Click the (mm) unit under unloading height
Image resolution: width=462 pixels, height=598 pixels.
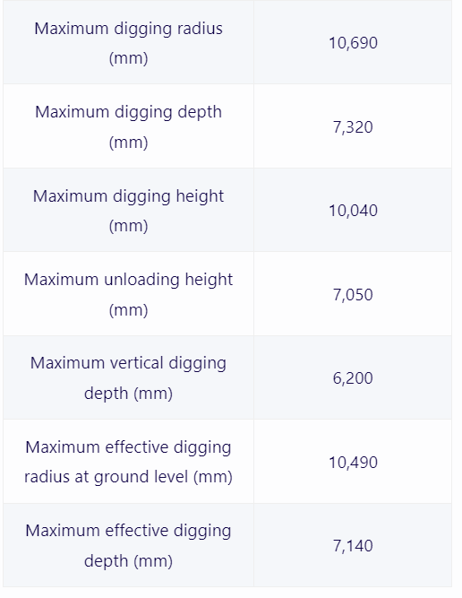point(128,309)
